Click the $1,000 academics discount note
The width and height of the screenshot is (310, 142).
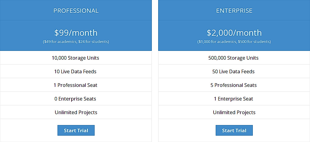pos(234,41)
